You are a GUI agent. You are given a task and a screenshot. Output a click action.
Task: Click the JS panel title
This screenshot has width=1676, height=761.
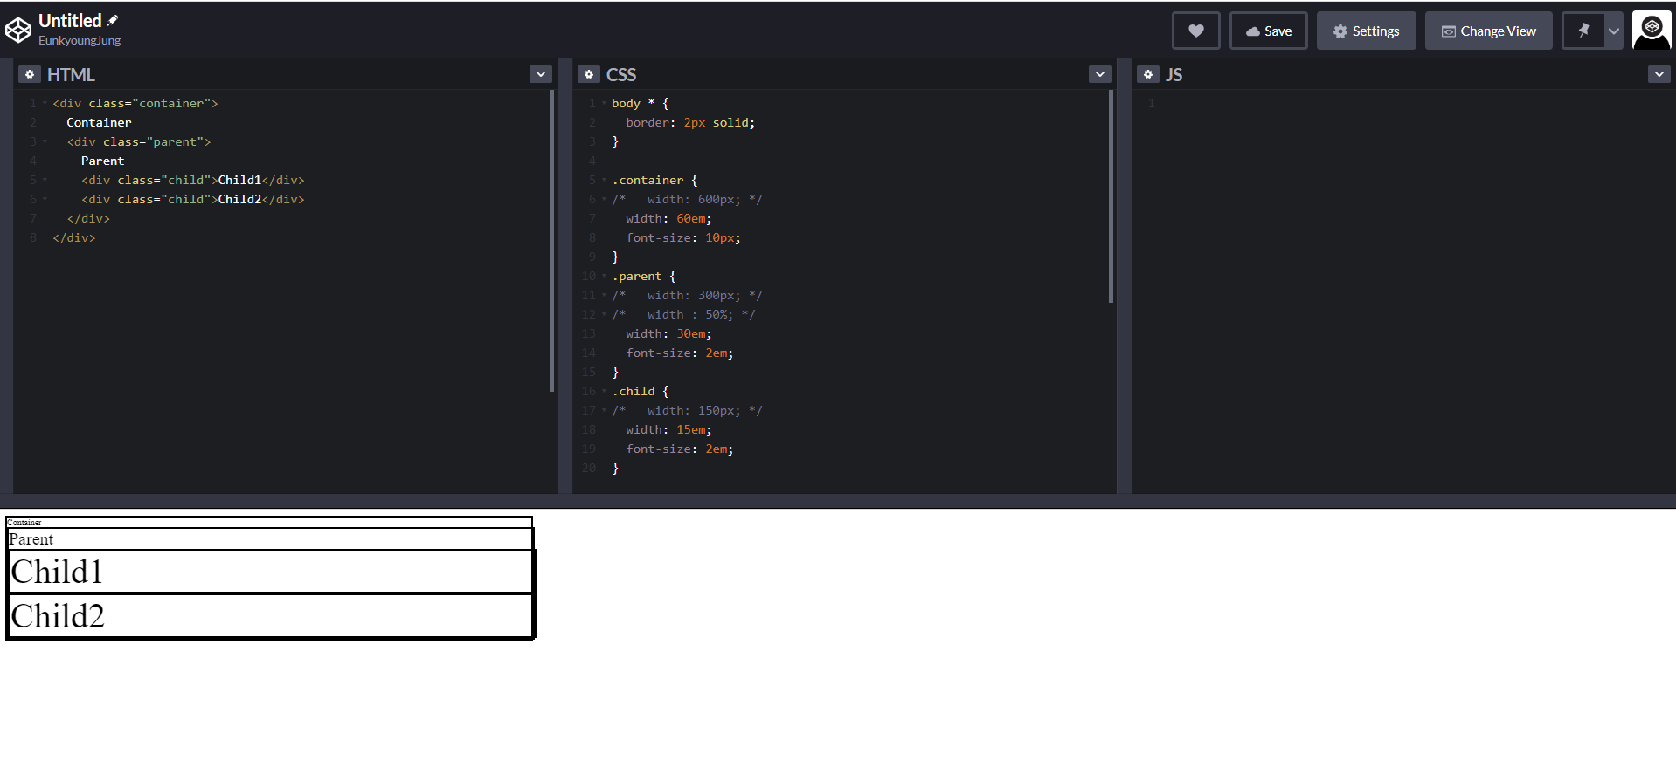click(x=1174, y=74)
